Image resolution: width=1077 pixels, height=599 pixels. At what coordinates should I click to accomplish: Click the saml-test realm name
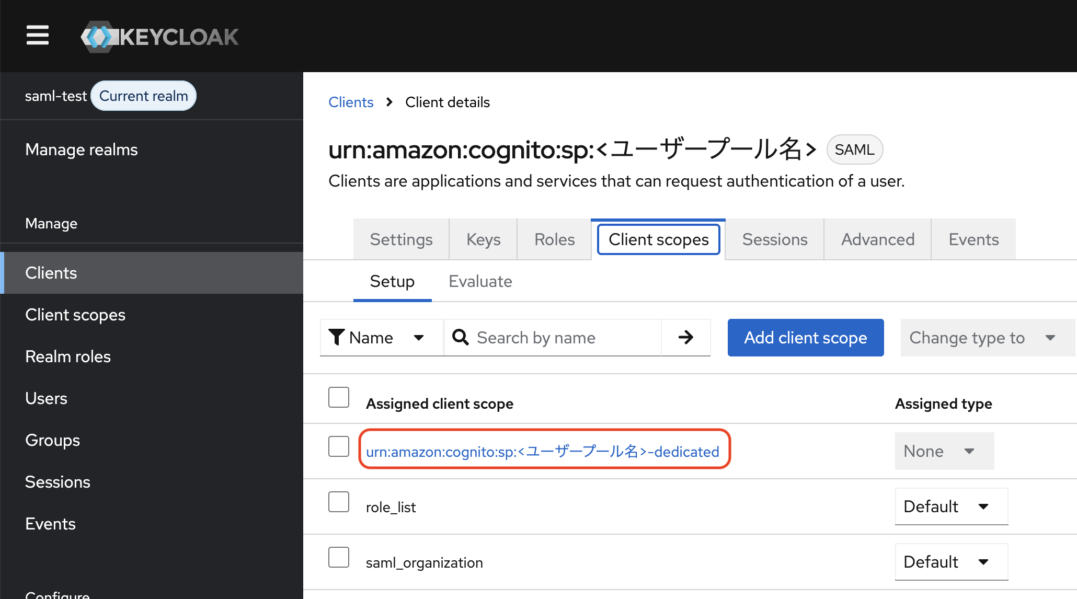[56, 96]
